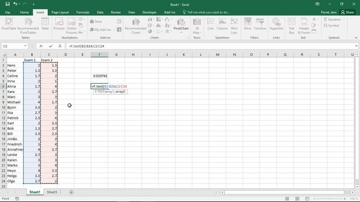
Task: Insert a Hyperlink
Action: [x=276, y=24]
